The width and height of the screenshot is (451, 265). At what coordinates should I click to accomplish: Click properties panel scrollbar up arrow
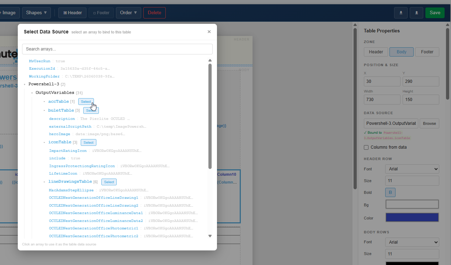click(x=447, y=25)
